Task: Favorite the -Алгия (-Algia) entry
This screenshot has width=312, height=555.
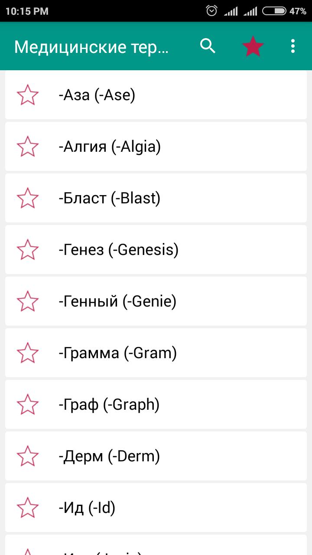Action: [28, 147]
